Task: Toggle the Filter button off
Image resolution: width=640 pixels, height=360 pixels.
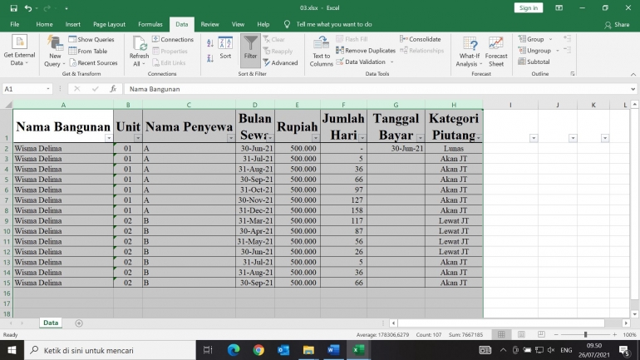Action: (250, 51)
